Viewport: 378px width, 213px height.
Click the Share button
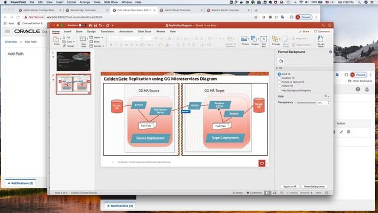304,31
